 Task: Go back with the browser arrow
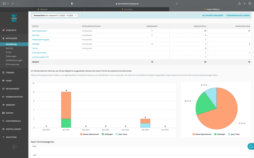click(13, 3)
